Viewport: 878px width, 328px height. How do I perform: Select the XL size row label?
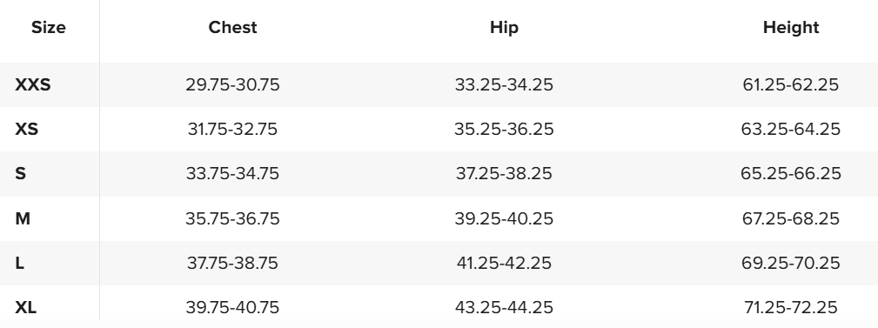(x=26, y=307)
